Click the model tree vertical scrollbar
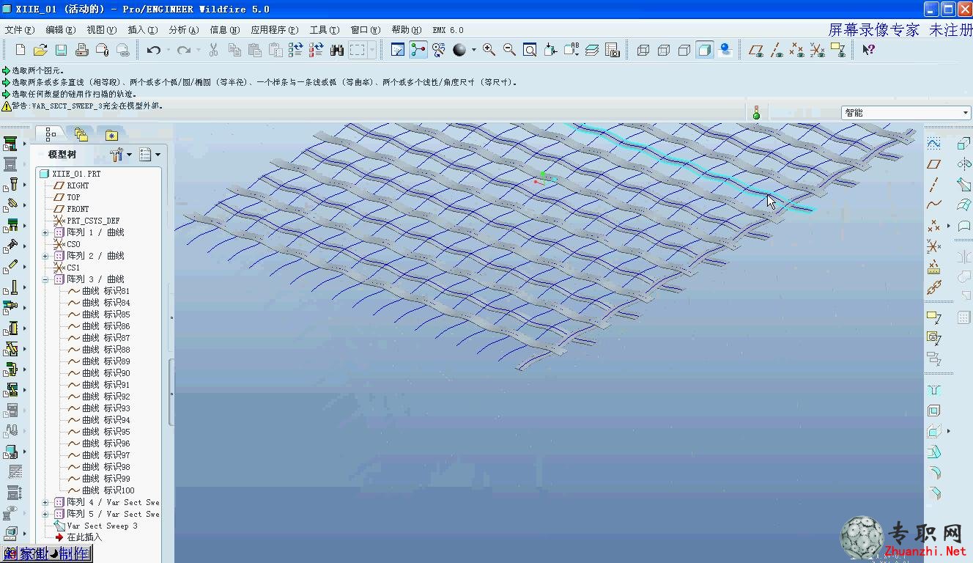The width and height of the screenshot is (973, 563). [171, 392]
